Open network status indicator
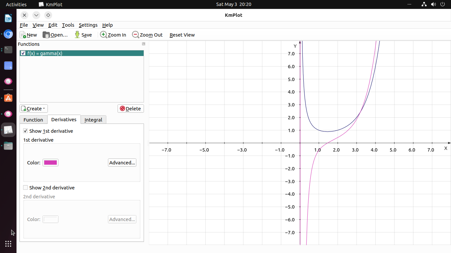Viewport: 451px width, 253px height. tap(424, 4)
